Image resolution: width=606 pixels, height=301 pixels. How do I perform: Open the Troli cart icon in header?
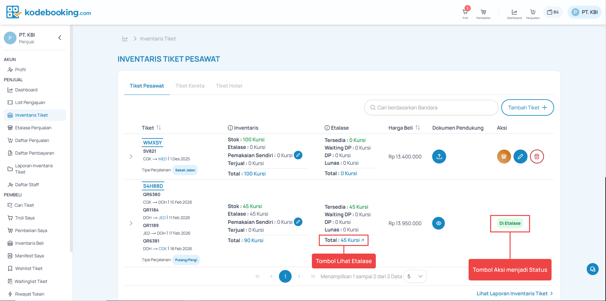(465, 13)
